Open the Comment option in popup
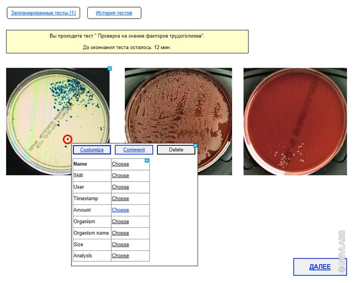The height and width of the screenshot is (283, 355). tap(134, 150)
